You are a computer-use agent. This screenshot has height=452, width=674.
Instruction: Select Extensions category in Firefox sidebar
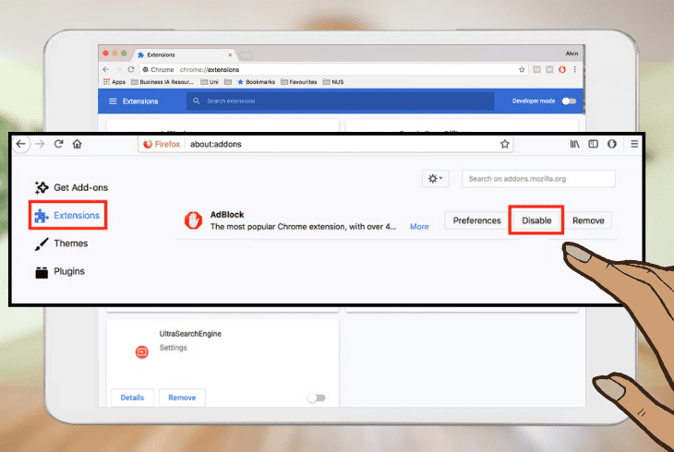(x=67, y=215)
